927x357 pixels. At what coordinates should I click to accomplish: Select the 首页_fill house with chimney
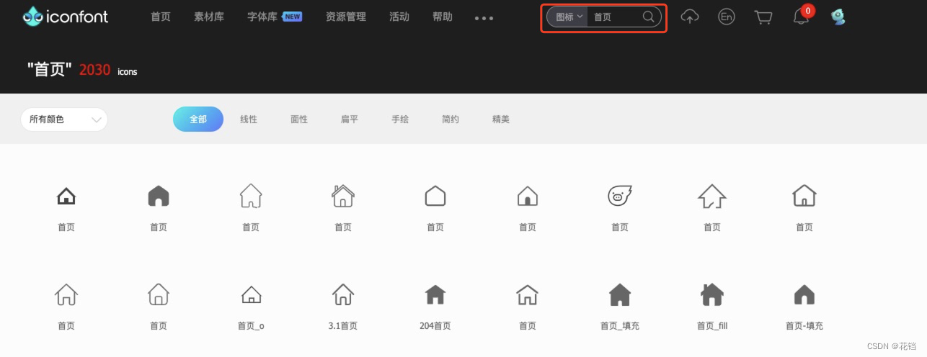[x=712, y=294]
